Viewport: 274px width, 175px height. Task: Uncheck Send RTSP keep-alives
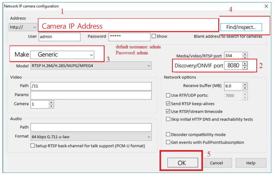[168, 104]
